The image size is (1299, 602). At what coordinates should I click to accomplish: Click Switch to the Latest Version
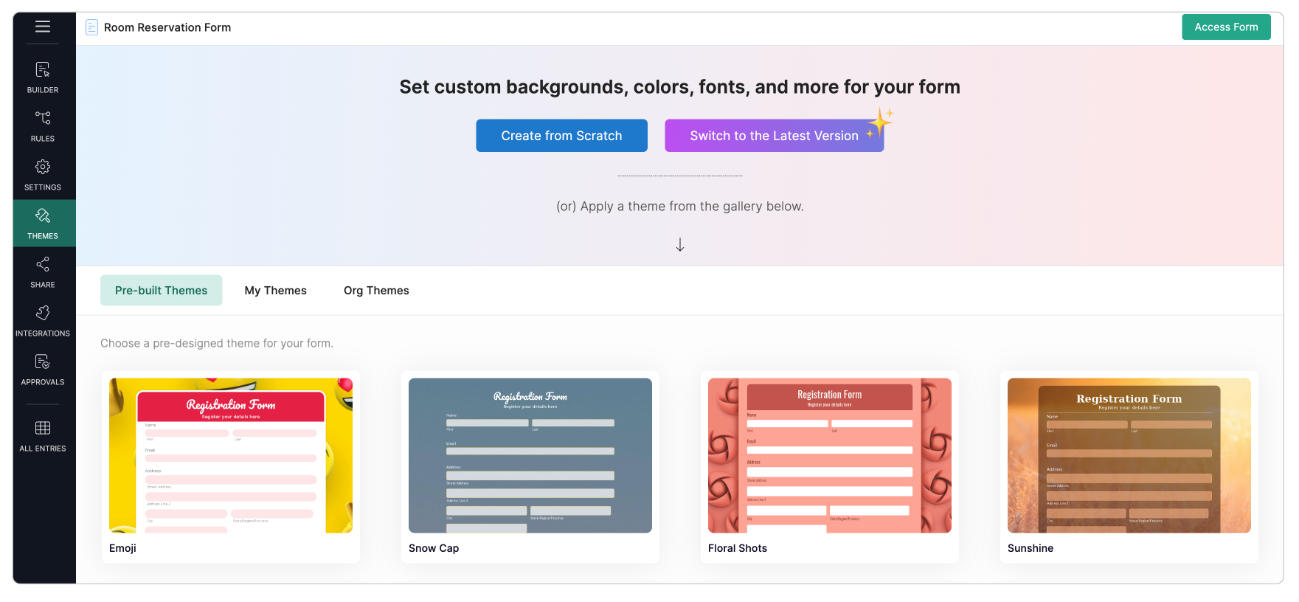coord(774,135)
